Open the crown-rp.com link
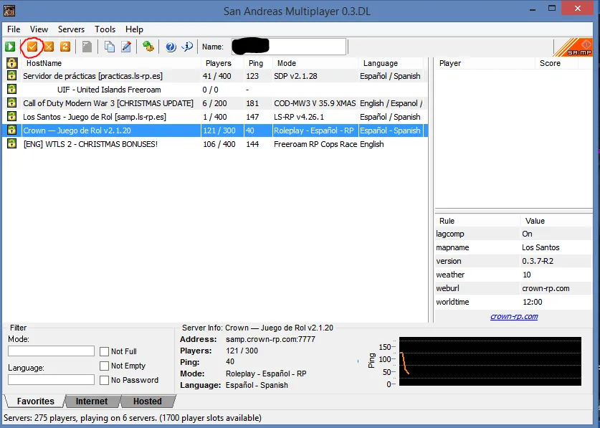The width and height of the screenshot is (600, 428). point(514,317)
